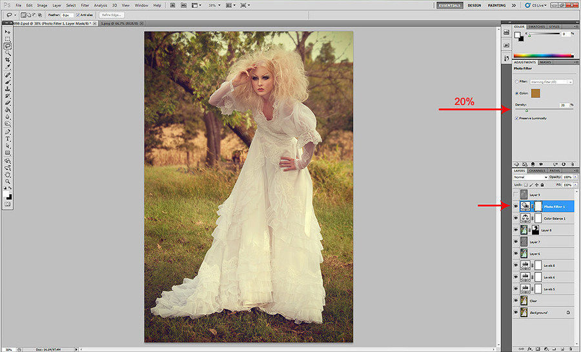Select the Clone Stamp tool
Viewport: 581px width, 352px height.
(x=8, y=89)
